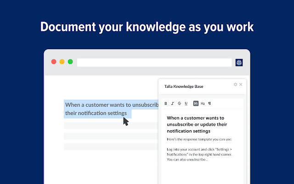Image resolution: width=294 pixels, height=184 pixels.
Task: Click the green window maximize dot
Action: click(70, 62)
